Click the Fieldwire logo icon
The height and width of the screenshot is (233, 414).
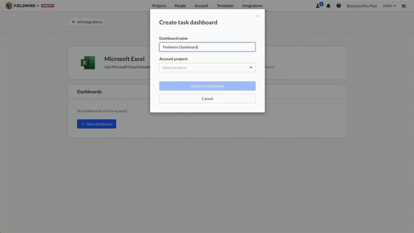tap(9, 6)
